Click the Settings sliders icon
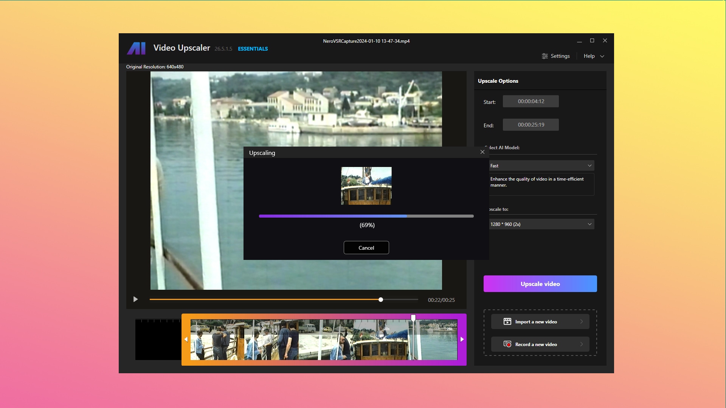Viewport: 726px width, 408px height. 544,56
